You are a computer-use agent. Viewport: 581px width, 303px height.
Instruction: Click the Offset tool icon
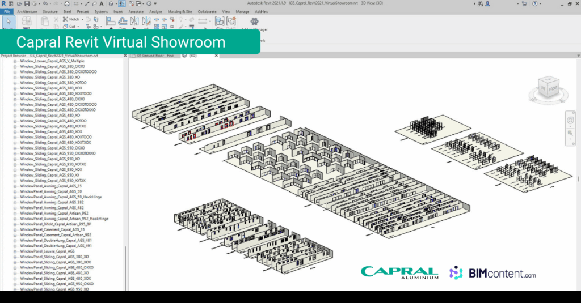pyautogui.click(x=123, y=21)
